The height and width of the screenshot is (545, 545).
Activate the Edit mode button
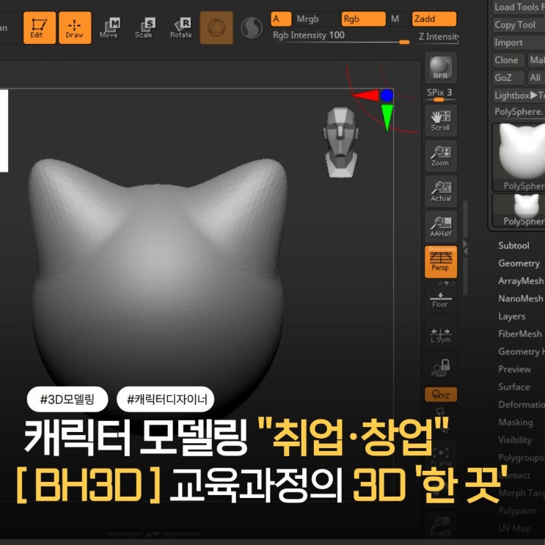pyautogui.click(x=40, y=28)
